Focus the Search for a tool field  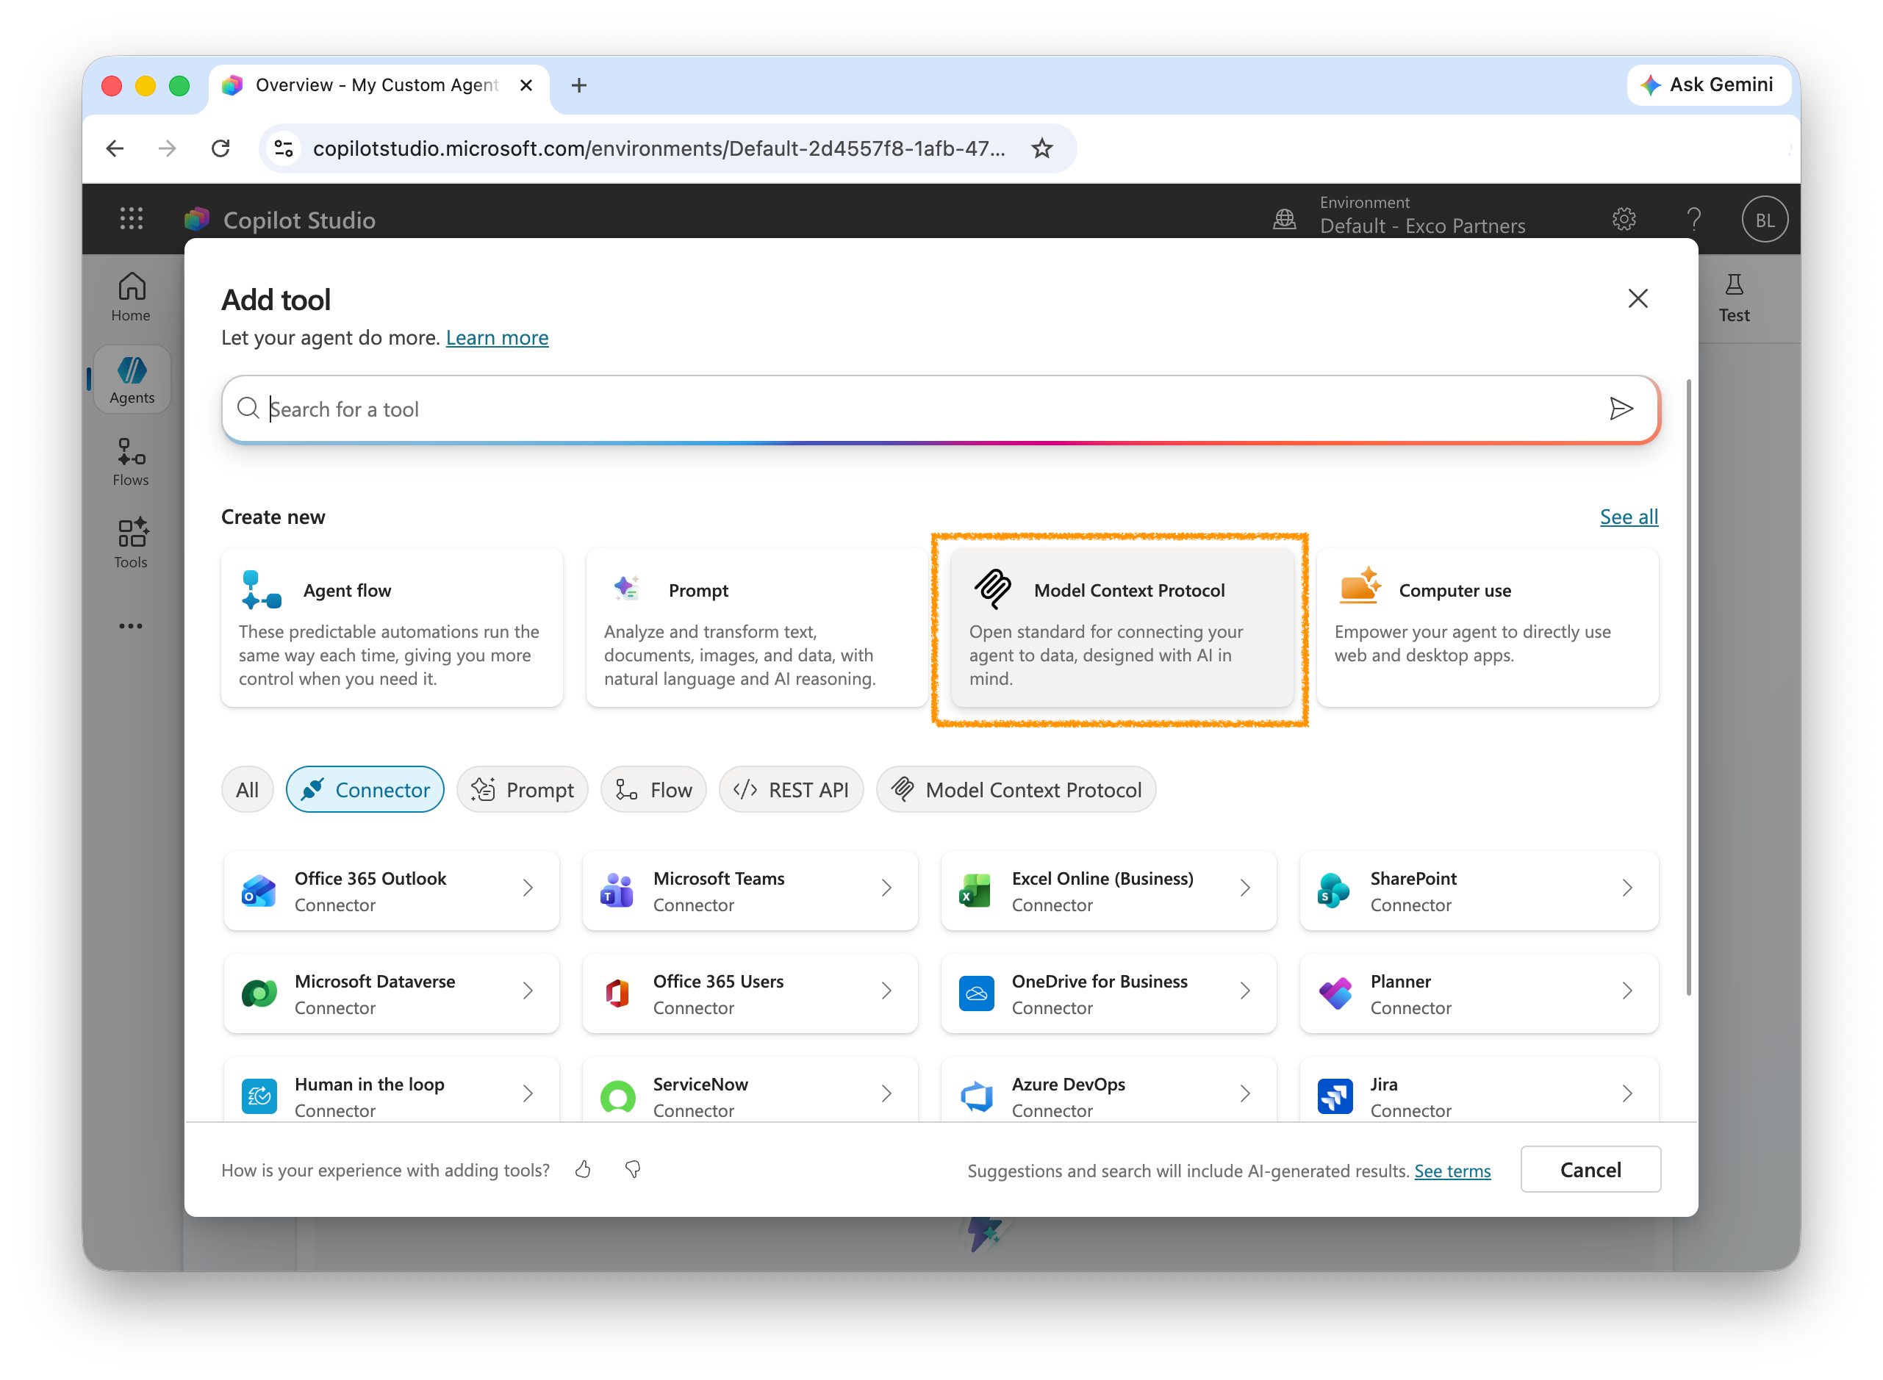tap(941, 409)
